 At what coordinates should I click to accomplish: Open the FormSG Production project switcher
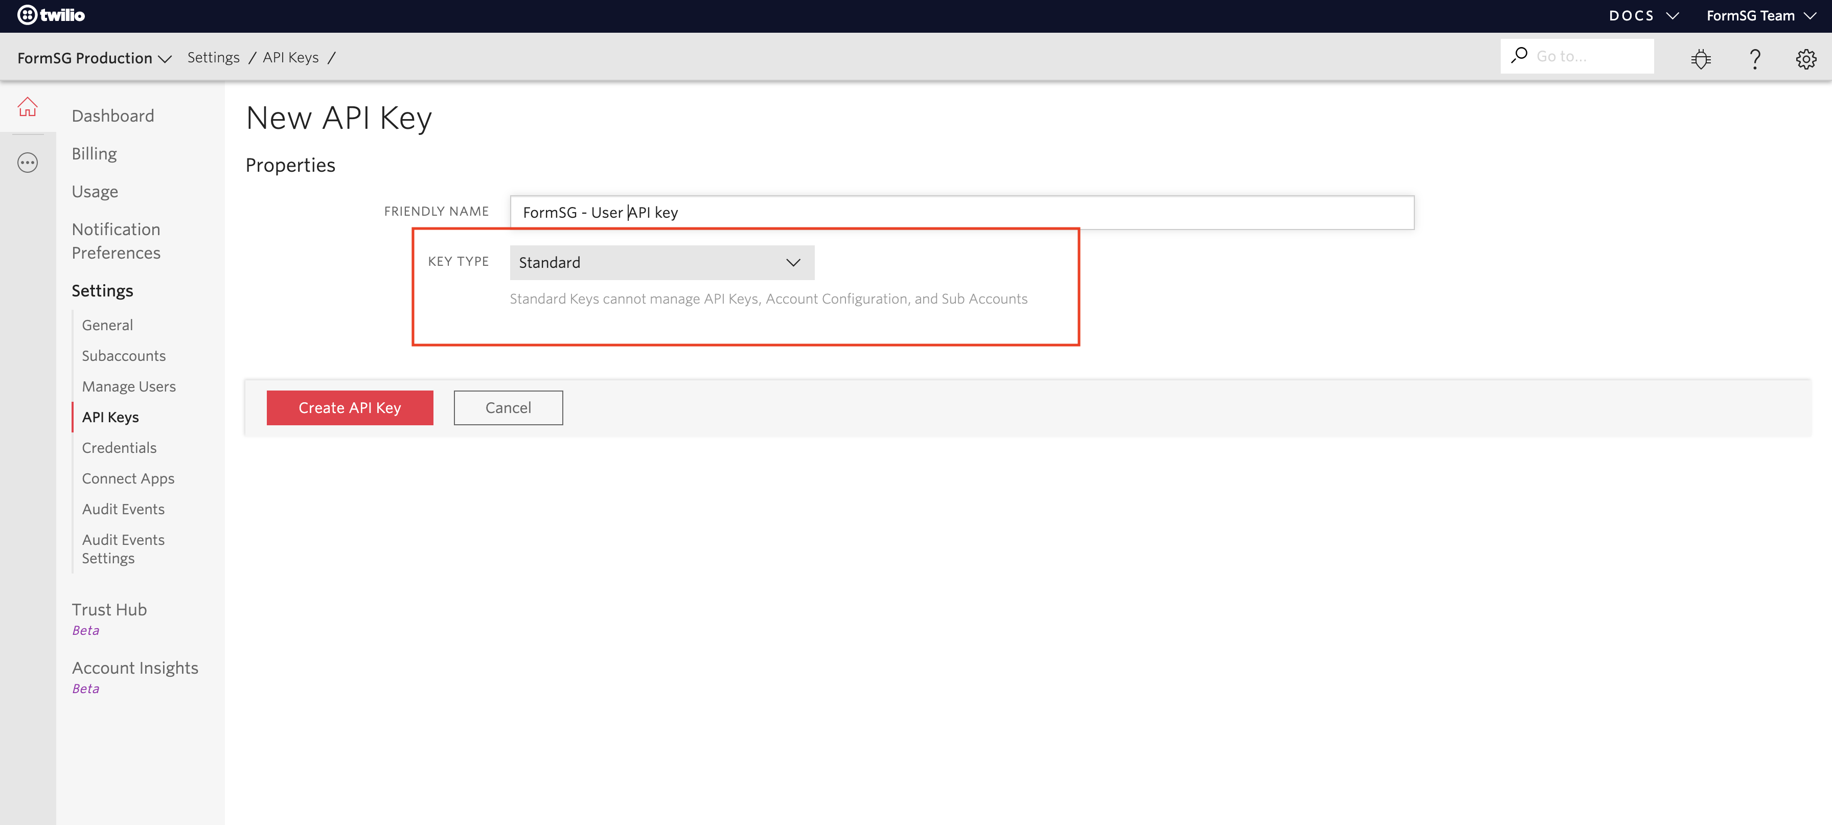(x=95, y=58)
